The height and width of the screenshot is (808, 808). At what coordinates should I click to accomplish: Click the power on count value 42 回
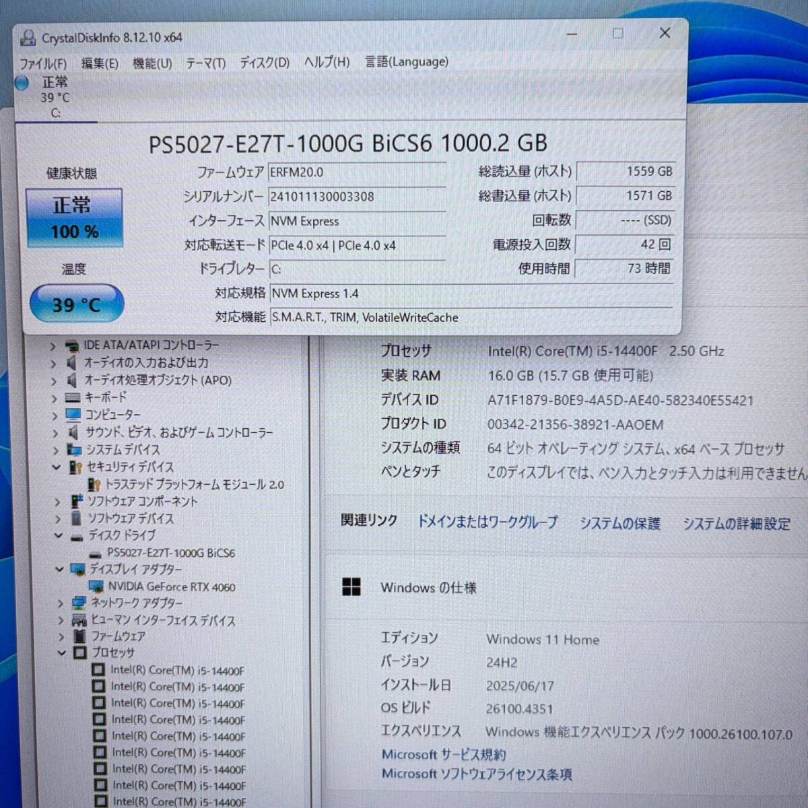pos(625,244)
